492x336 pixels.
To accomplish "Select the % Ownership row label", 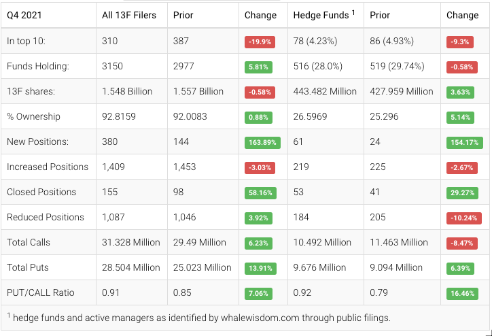I will click(x=33, y=116).
